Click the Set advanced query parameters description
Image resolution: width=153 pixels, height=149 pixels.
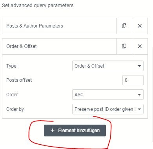pyautogui.click(x=38, y=6)
